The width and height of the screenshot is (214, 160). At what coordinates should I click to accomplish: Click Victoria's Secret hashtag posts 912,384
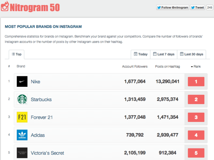click(x=167, y=153)
